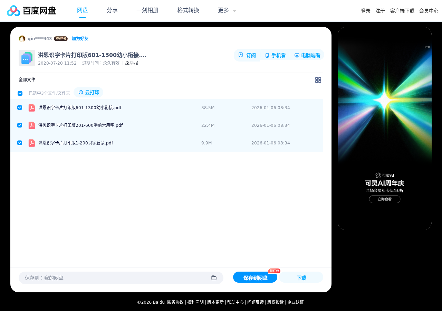Open the 会员中心 link
The width and height of the screenshot is (442, 311).
pos(429,11)
